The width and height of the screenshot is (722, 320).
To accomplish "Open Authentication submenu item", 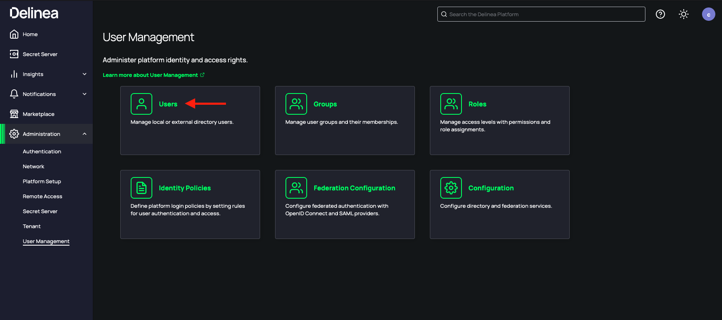I will (x=42, y=152).
